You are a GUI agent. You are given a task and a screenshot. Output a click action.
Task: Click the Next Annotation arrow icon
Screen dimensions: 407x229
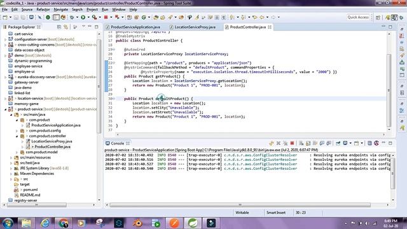click(x=231, y=17)
